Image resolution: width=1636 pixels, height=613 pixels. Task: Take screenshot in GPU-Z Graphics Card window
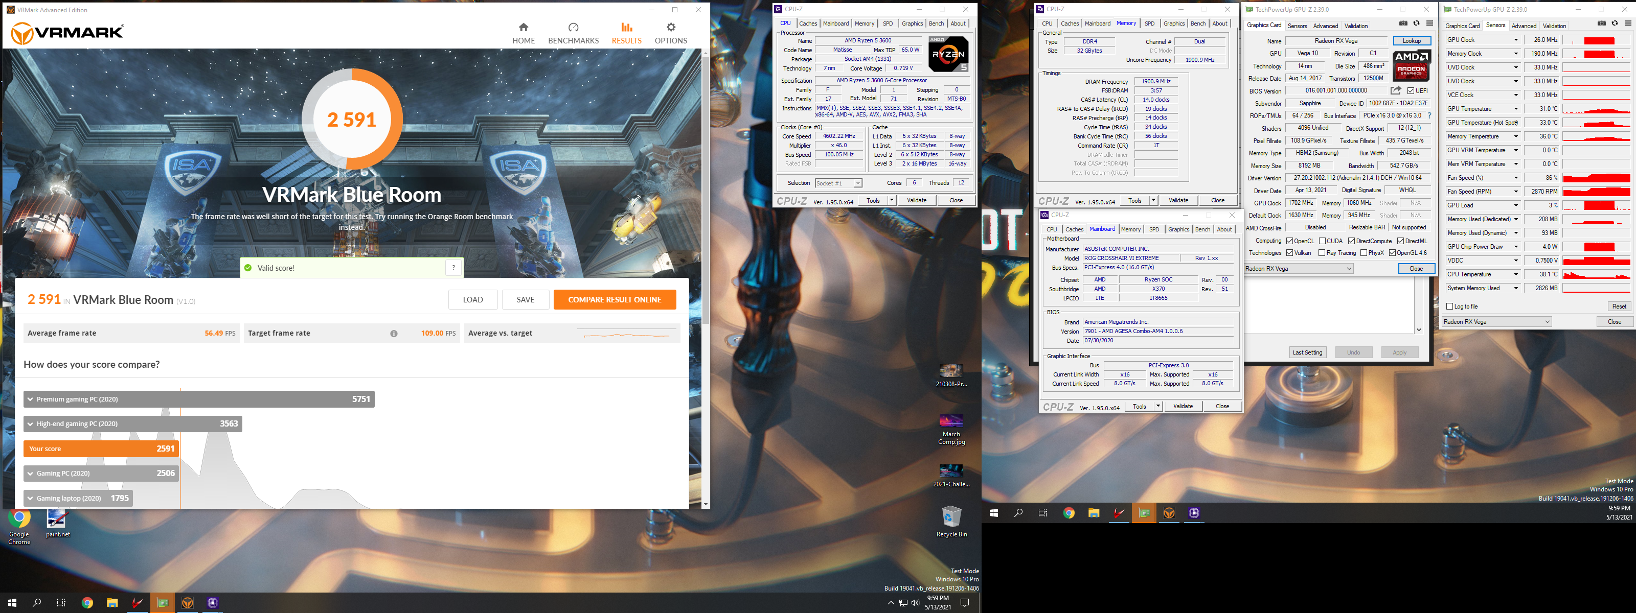(x=1403, y=23)
